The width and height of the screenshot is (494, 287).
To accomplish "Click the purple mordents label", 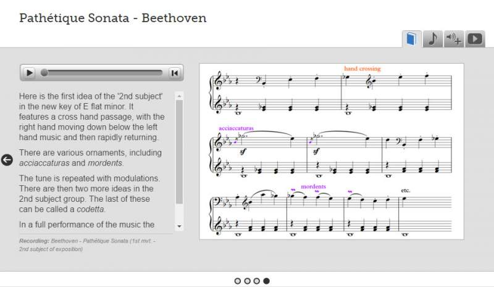I will click(313, 186).
